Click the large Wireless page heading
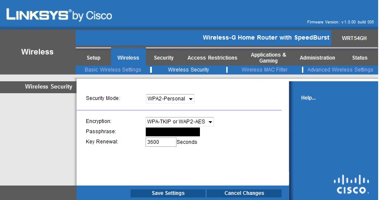The image size is (379, 200). click(x=37, y=52)
